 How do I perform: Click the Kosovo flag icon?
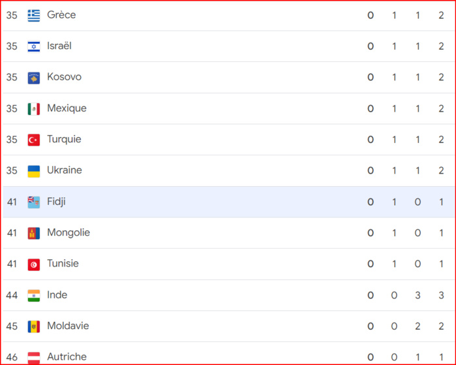point(34,78)
